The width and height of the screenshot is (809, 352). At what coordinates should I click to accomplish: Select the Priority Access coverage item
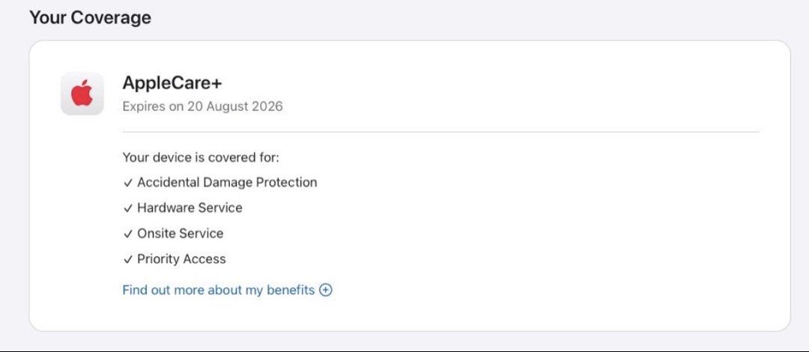pos(181,259)
